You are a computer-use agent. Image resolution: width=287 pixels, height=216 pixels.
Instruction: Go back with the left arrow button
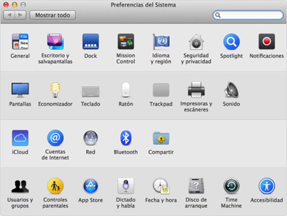click(9, 15)
